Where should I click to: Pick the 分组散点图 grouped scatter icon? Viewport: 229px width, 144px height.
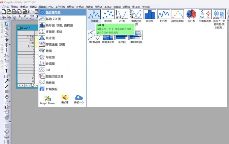point(205,14)
